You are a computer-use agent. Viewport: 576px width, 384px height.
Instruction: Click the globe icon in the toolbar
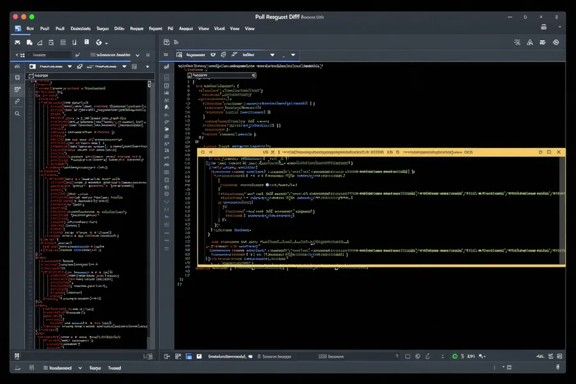[99, 43]
